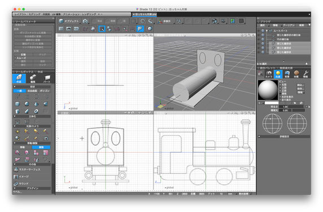Select the rectangle shape tool
The image size is (323, 212).
click(x=36, y=96)
